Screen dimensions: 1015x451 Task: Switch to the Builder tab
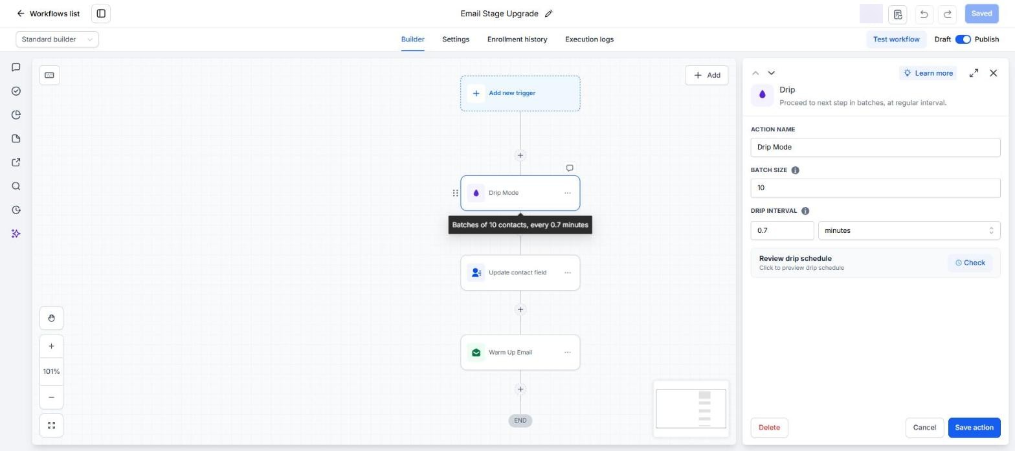coord(412,39)
